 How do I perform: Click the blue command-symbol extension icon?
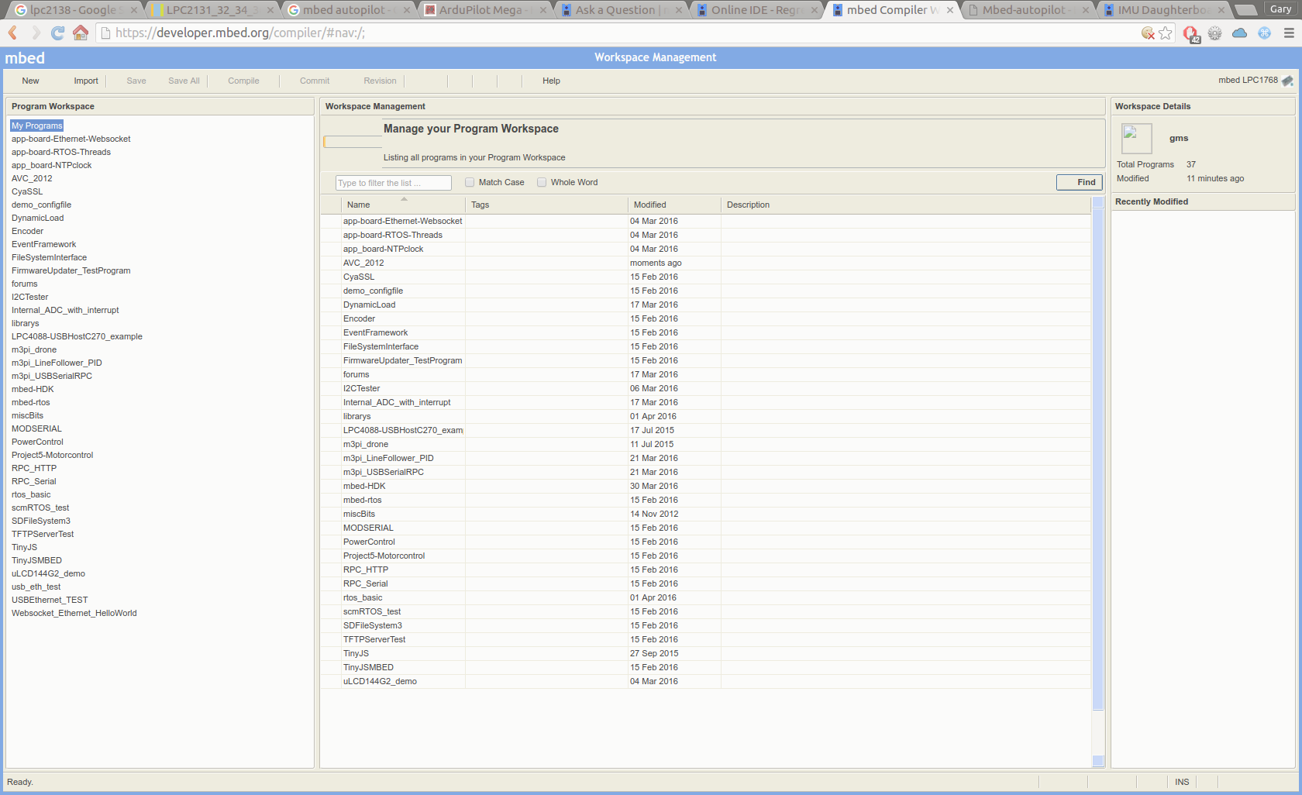pos(1264,33)
